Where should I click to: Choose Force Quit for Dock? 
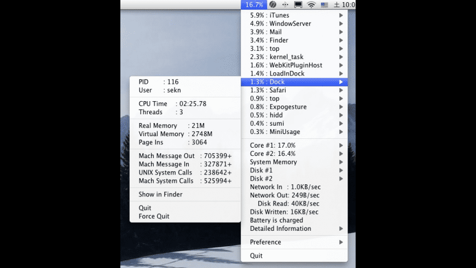click(x=185, y=217)
